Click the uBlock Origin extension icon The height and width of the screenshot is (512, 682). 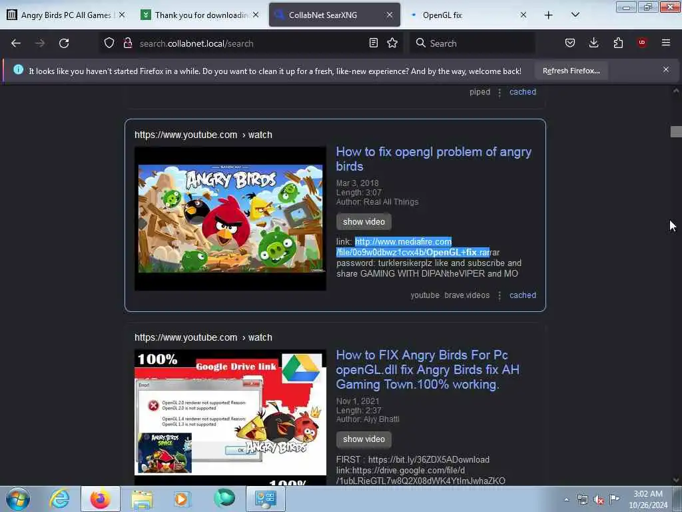pos(642,43)
